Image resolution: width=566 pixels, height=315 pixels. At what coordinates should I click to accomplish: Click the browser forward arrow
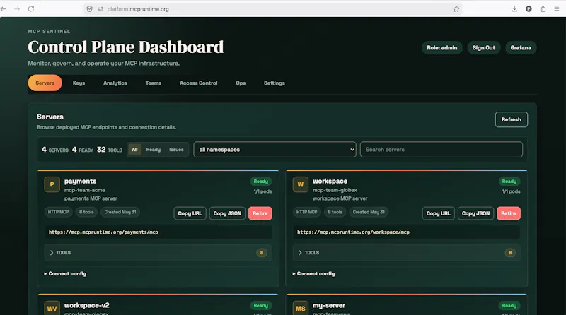point(17,9)
